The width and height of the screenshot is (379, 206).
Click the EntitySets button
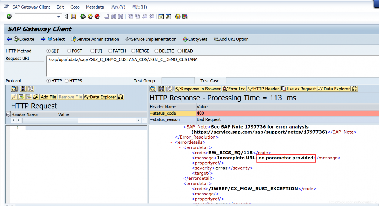pyautogui.click(x=195, y=39)
